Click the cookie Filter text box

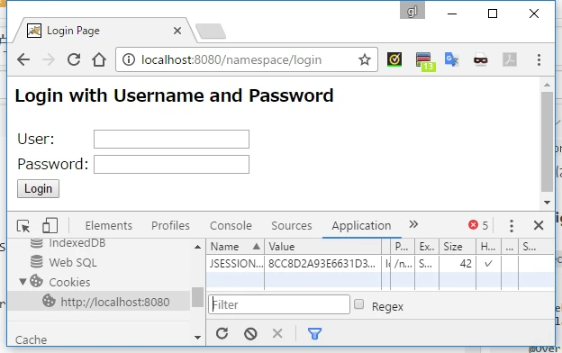coord(279,304)
